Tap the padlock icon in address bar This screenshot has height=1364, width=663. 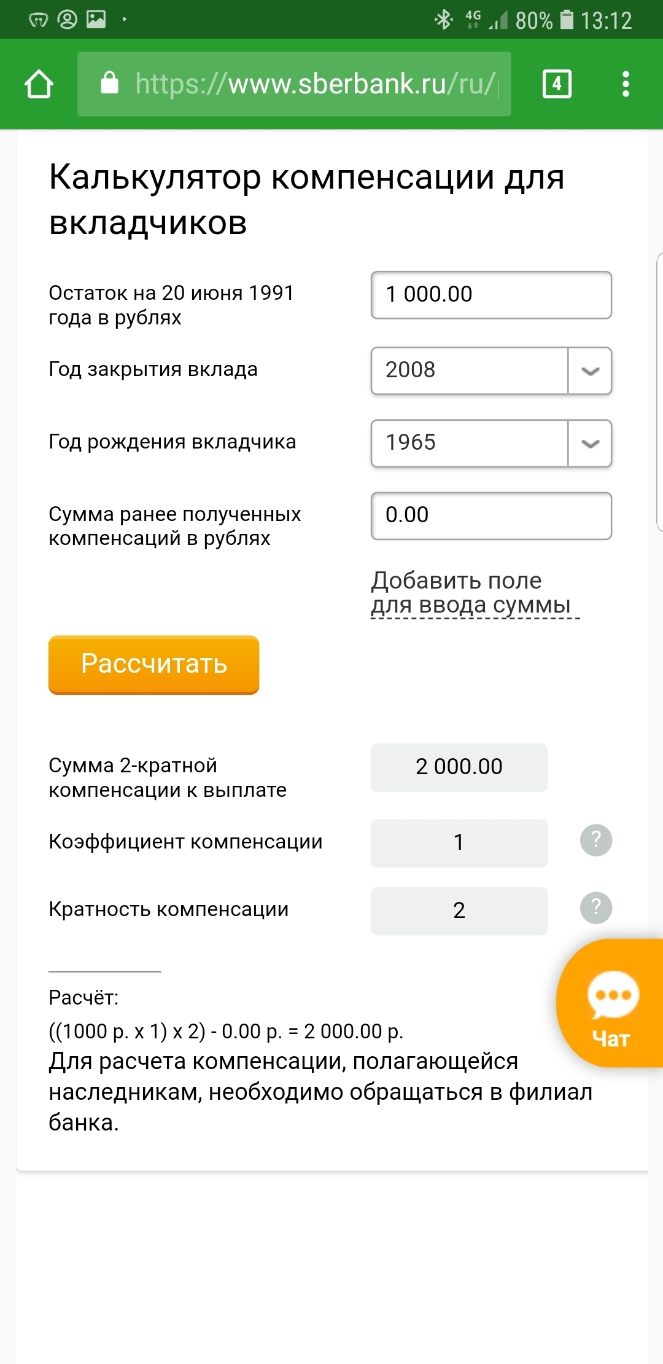pyautogui.click(x=109, y=83)
